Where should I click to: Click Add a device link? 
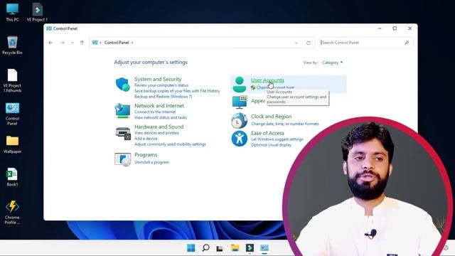point(146,139)
